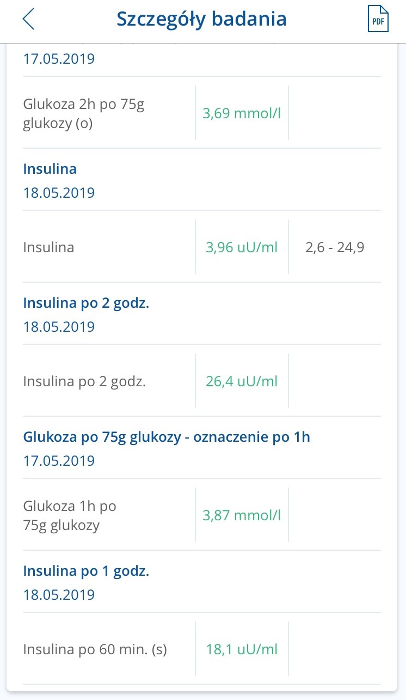Screen dimensions: 406x700
Task: Click the 17.05.2019 date above Glukoza 2h row
Action: tap(59, 58)
